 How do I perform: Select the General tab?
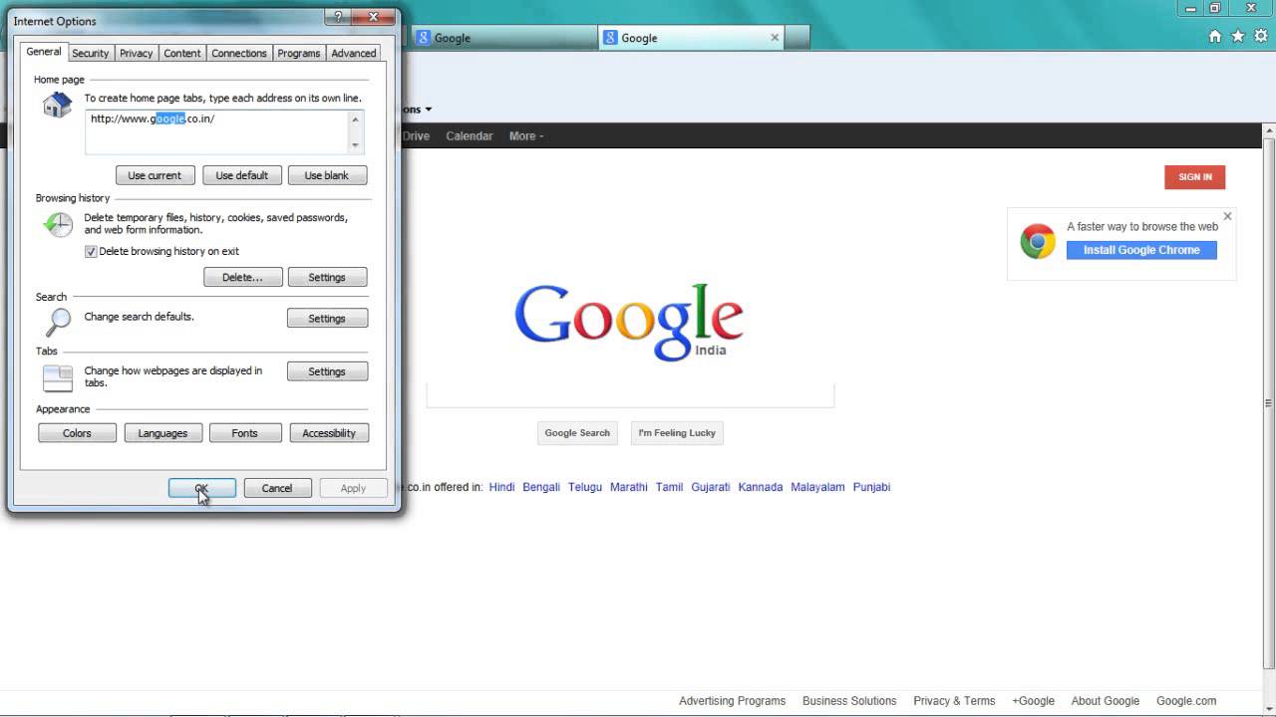(44, 52)
